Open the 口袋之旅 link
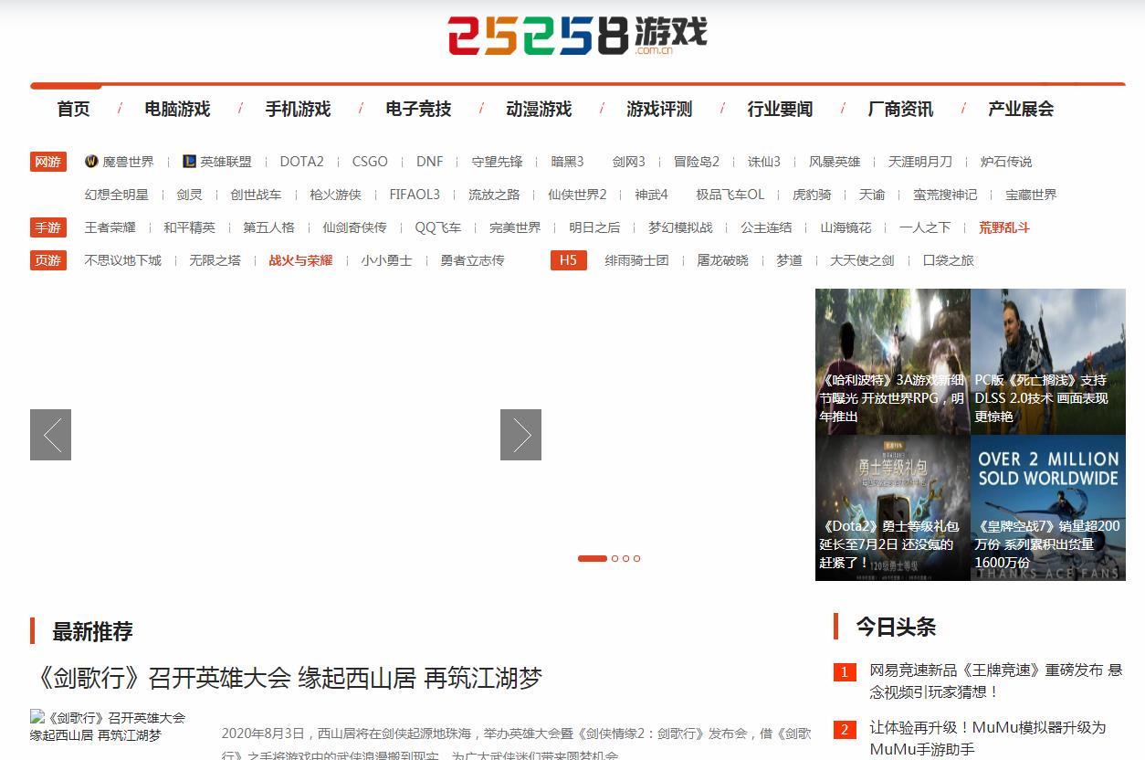Screen dimensions: 1145x760 948,260
